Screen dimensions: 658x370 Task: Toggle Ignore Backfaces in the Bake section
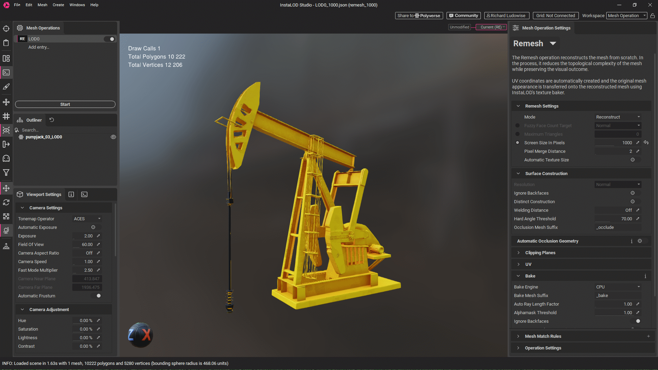(636, 321)
